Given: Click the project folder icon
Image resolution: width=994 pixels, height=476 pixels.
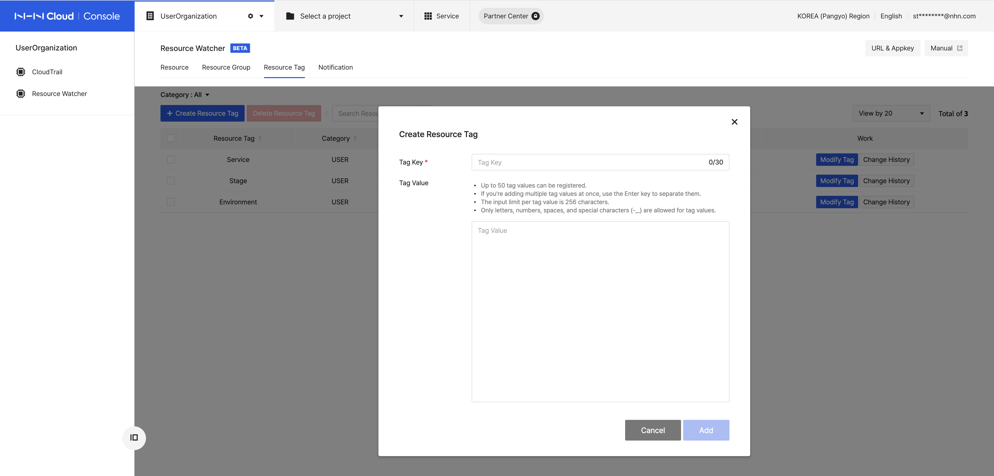Looking at the screenshot, I should [290, 16].
